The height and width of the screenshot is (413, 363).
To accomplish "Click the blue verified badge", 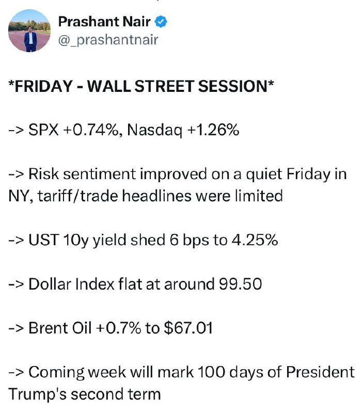I will point(161,22).
